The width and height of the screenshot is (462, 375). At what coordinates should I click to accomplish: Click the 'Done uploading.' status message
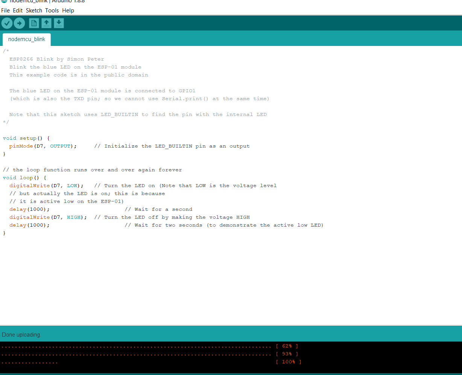(21, 335)
